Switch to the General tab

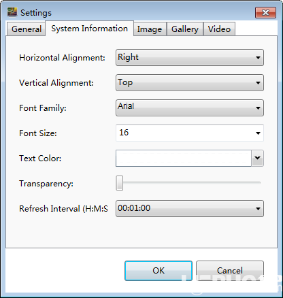pyautogui.click(x=27, y=29)
